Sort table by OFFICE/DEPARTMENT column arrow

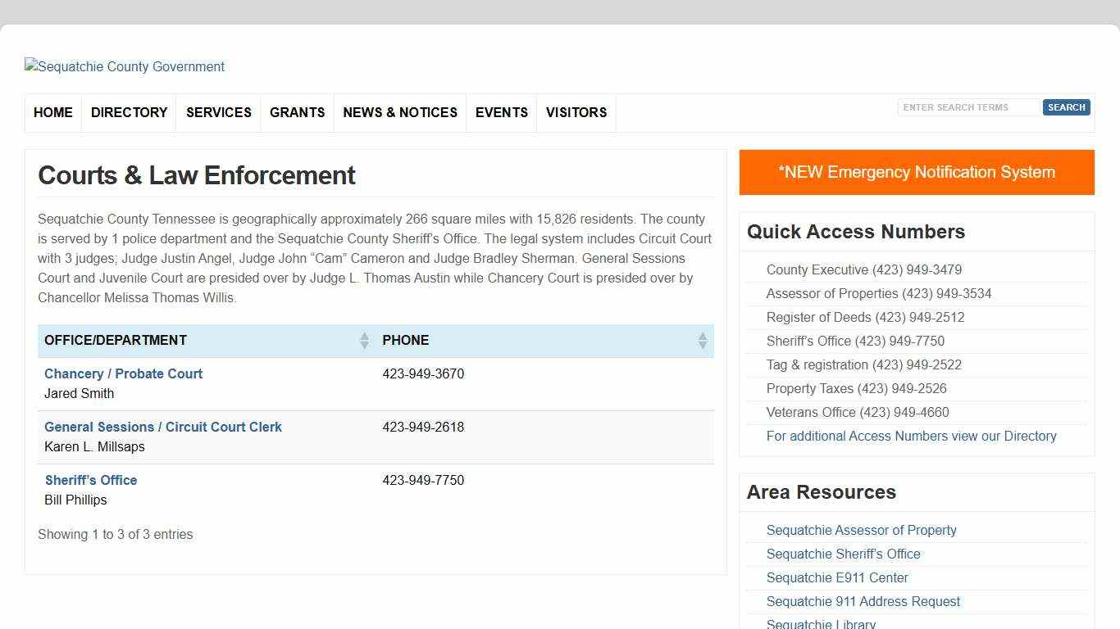[x=364, y=341]
